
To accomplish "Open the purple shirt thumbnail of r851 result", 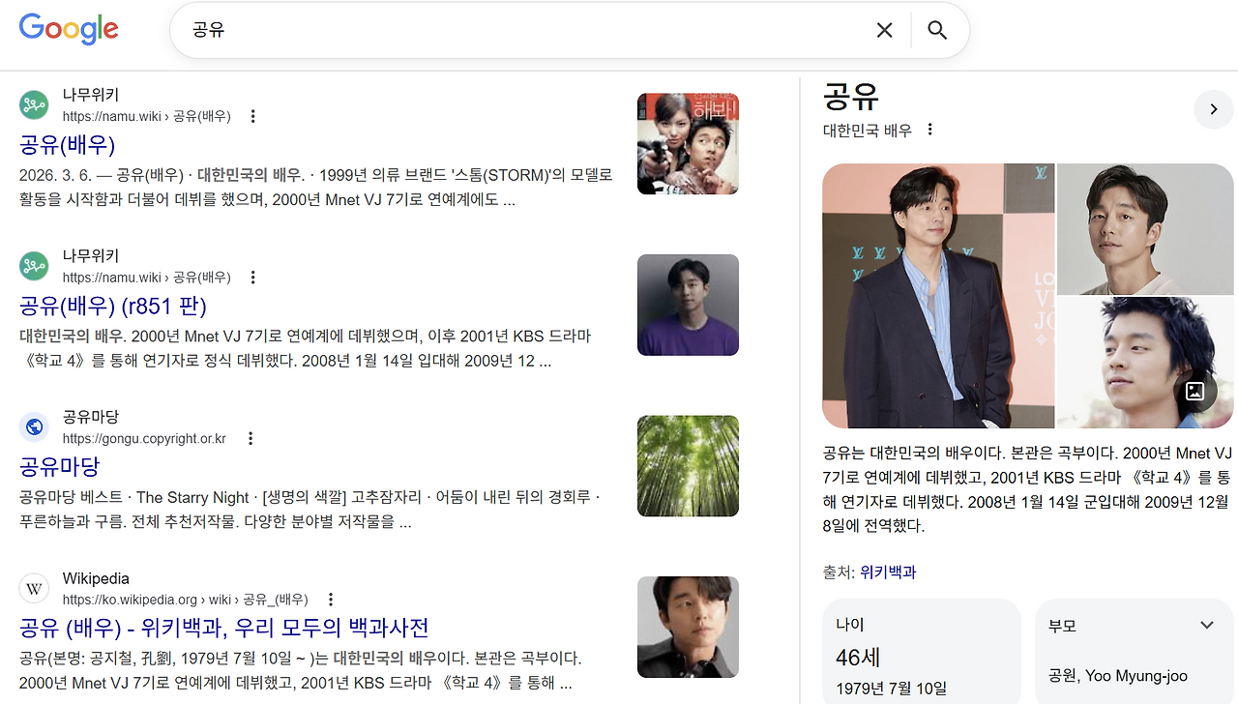I will (x=688, y=305).
